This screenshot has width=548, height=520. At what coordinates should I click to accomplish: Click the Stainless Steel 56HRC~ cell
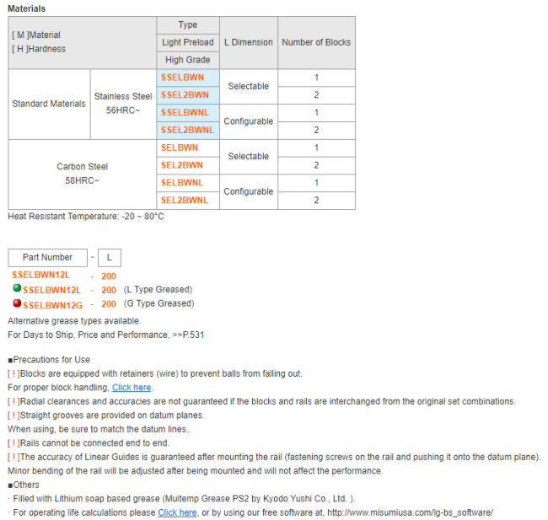123,104
